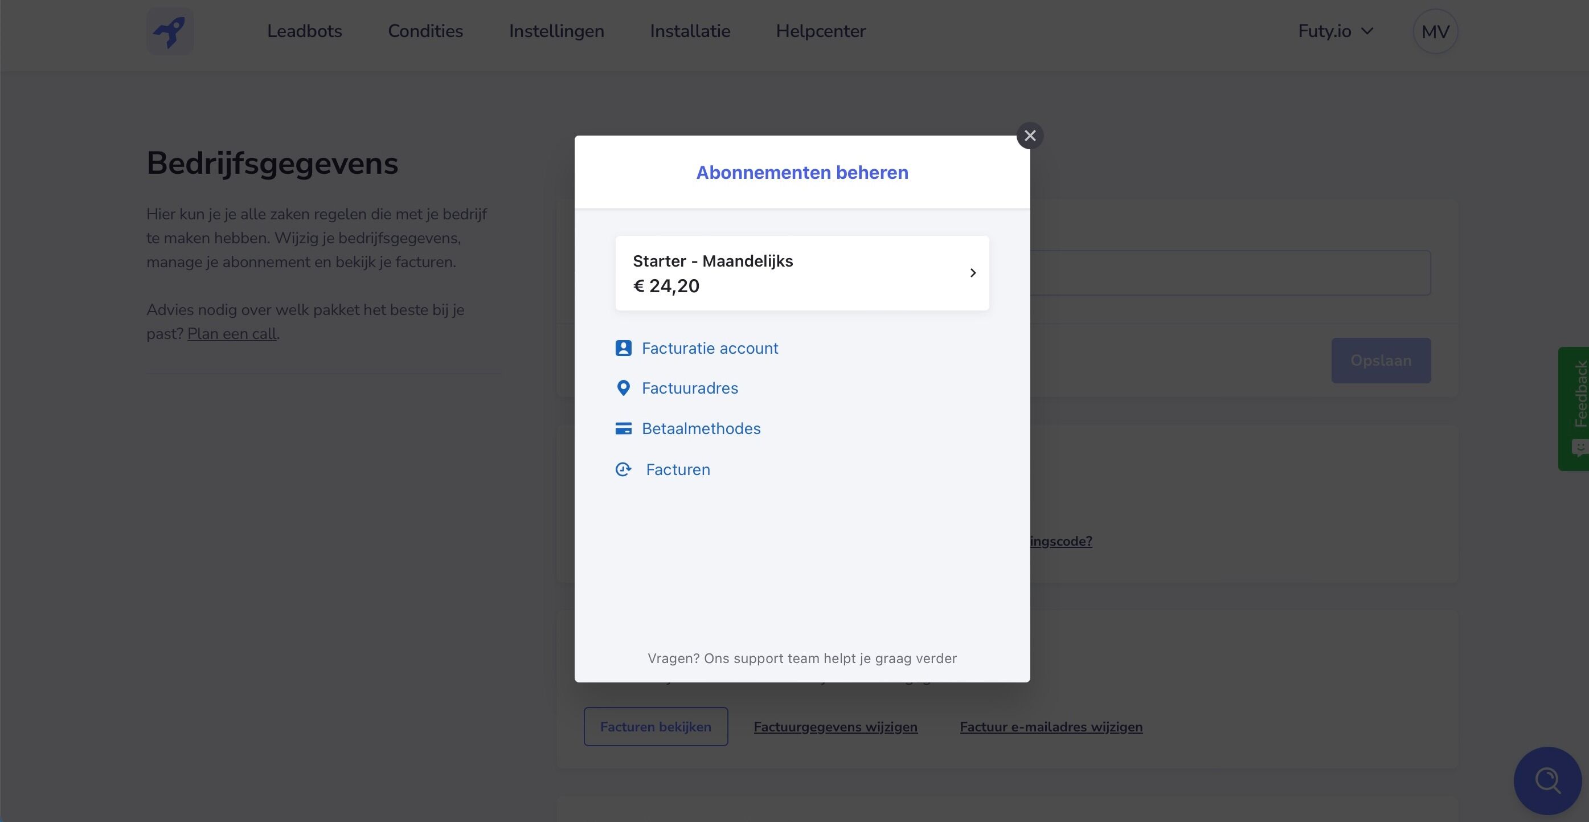Click Factuurgegevens wijzigen link

coord(835,727)
